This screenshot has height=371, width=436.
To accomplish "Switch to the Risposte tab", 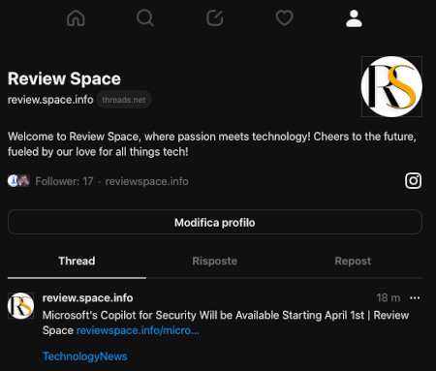I will point(215,261).
